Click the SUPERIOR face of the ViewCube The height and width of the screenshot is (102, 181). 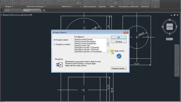pos(170,27)
